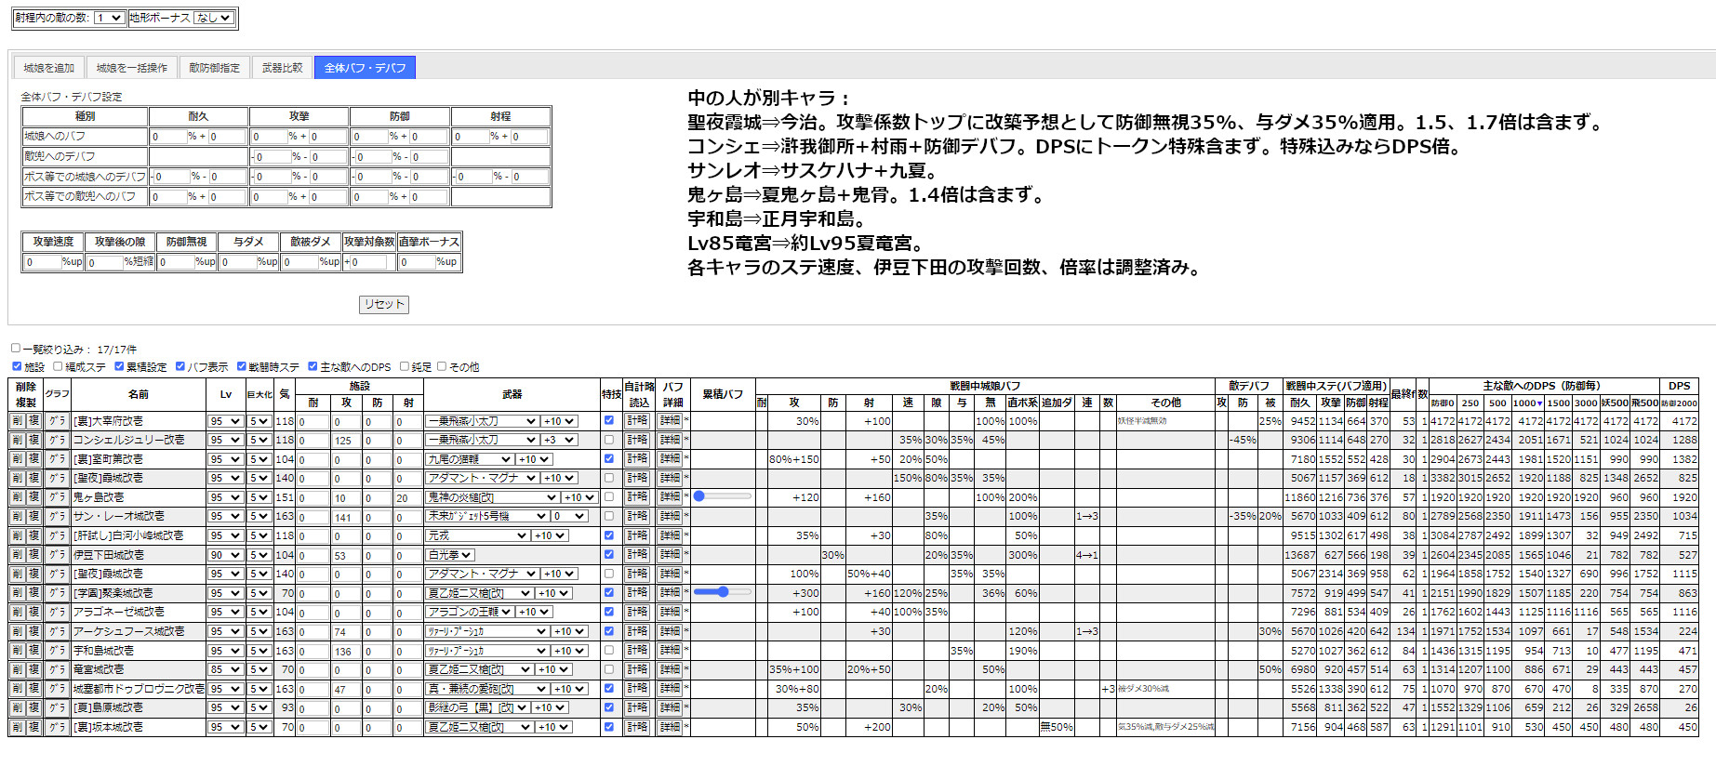
Task: Switch to the 城娘を追加 tab
Action: point(48,68)
